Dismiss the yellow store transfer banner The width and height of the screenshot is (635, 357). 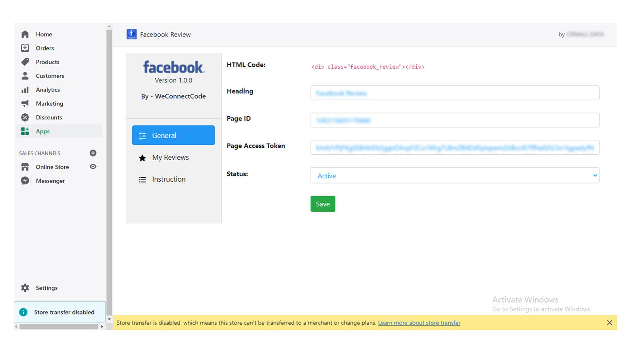609,323
